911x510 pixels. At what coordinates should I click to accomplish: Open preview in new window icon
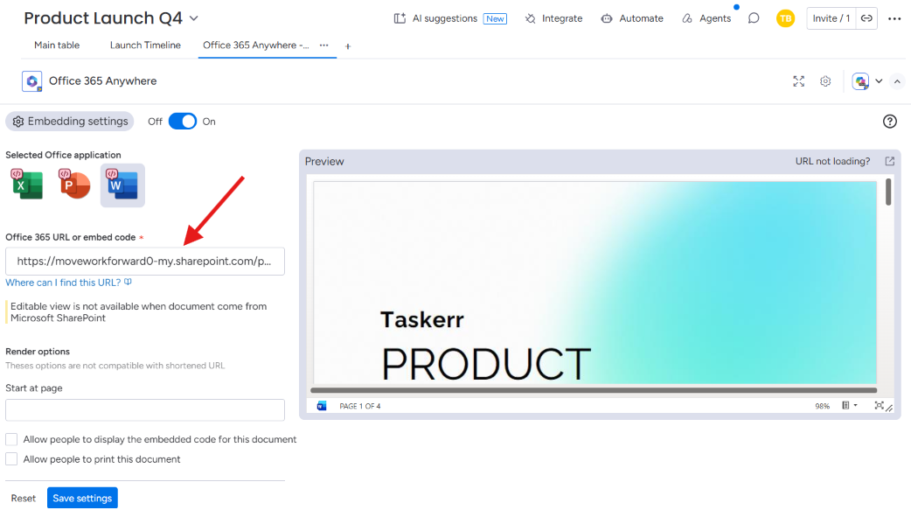[889, 161]
